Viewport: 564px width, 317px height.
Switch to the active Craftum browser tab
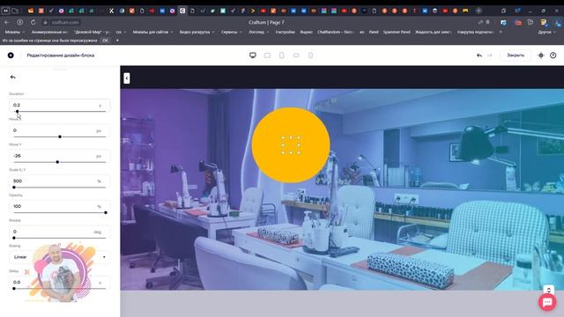(182, 11)
